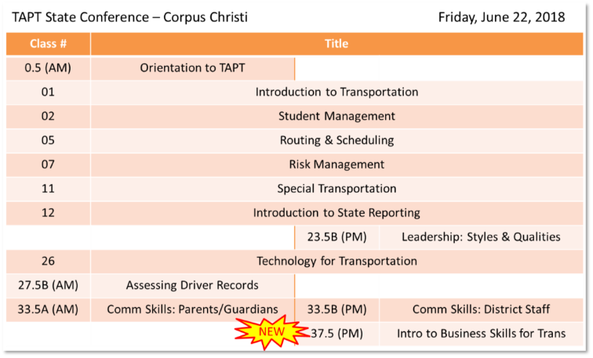Click the '0.5 (AM)' class number cell
Image resolution: width=593 pixels, height=358 pixels.
tap(48, 68)
